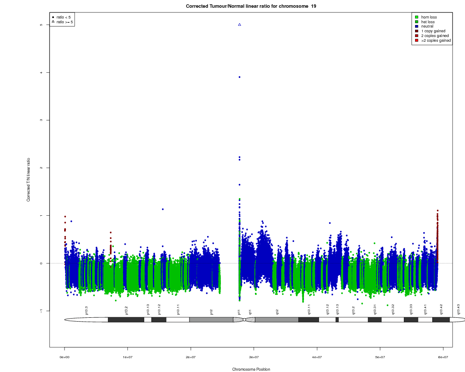Click the x-axis tick label '5e+07'
Screen dimensions: 465x372
[x=380, y=357]
